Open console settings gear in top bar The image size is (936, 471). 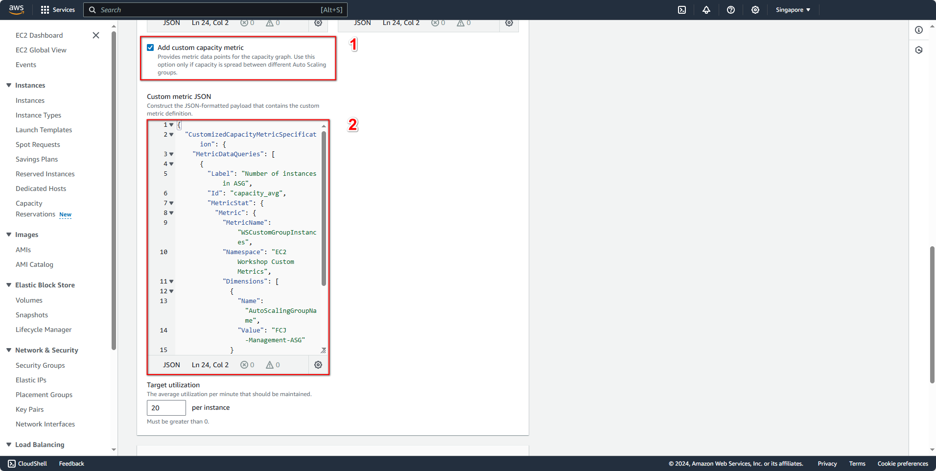[x=755, y=10]
